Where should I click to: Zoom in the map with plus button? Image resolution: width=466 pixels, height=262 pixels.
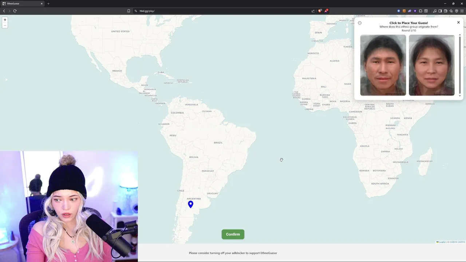5,20
